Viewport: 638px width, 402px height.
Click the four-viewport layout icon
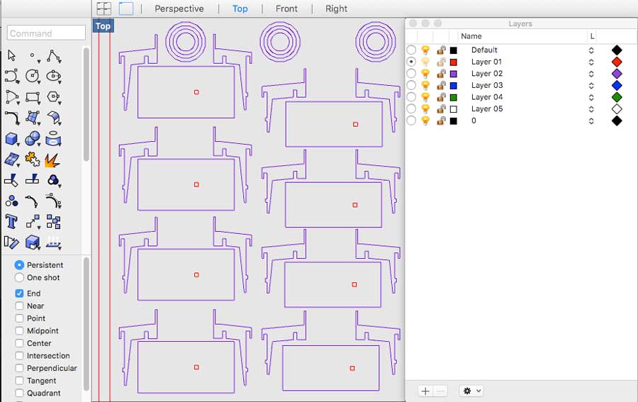click(104, 9)
